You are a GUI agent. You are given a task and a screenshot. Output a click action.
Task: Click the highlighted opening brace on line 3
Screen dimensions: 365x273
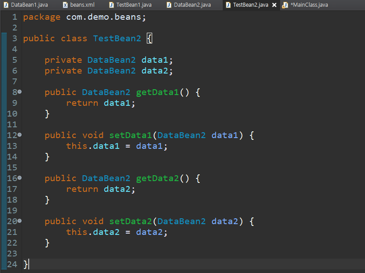coord(150,39)
